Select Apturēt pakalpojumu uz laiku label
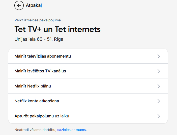Screen dimensions: 177x135 tap(42, 116)
